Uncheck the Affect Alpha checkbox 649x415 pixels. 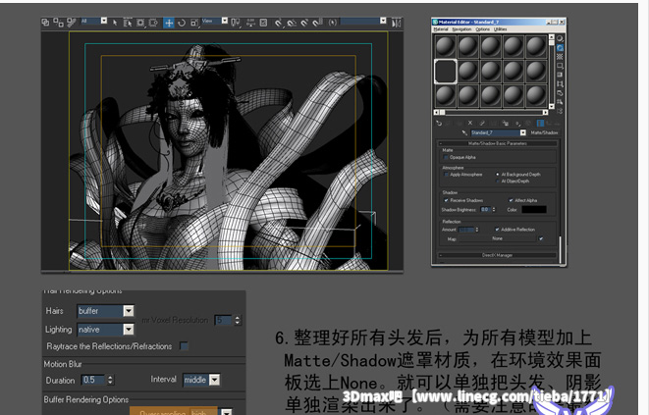click(511, 200)
